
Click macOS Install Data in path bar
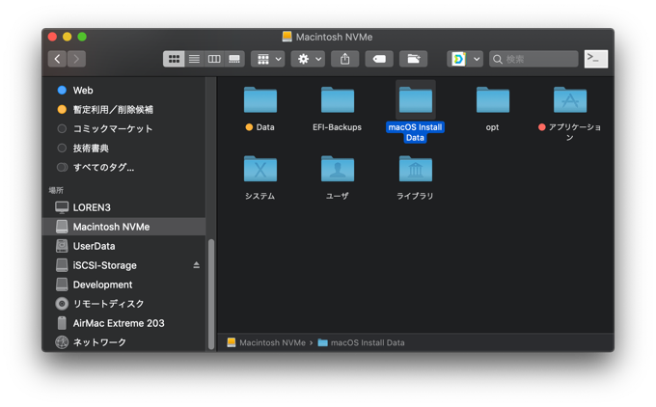pos(361,342)
